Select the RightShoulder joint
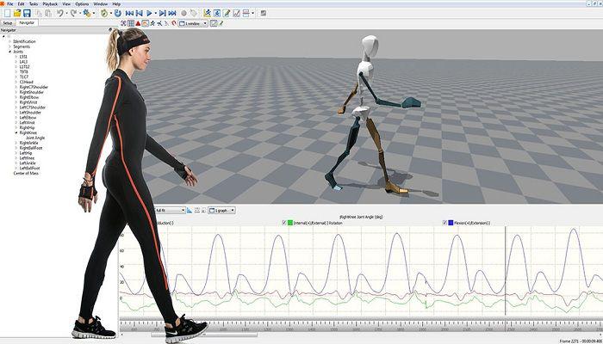 click(32, 92)
